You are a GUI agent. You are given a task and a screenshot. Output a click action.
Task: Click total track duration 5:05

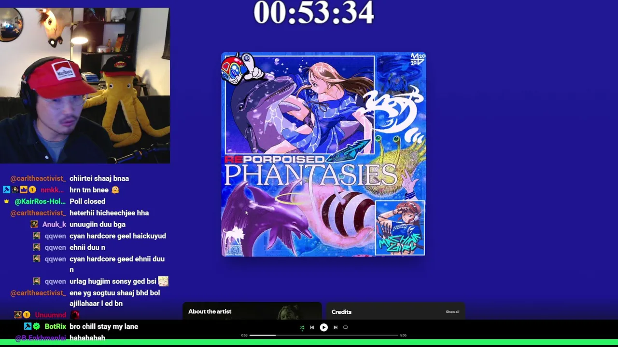click(x=403, y=335)
